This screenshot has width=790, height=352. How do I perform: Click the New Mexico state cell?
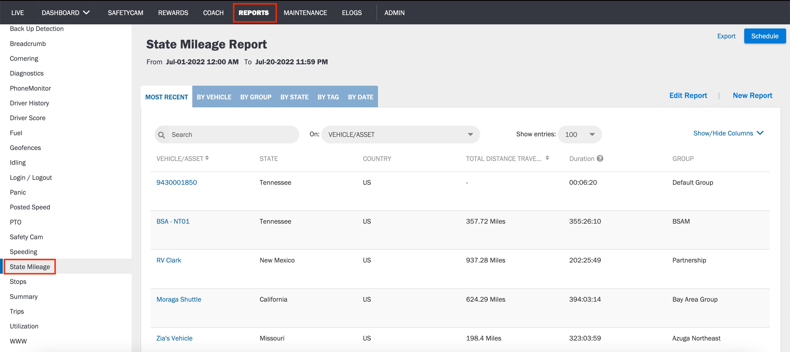[x=277, y=260]
